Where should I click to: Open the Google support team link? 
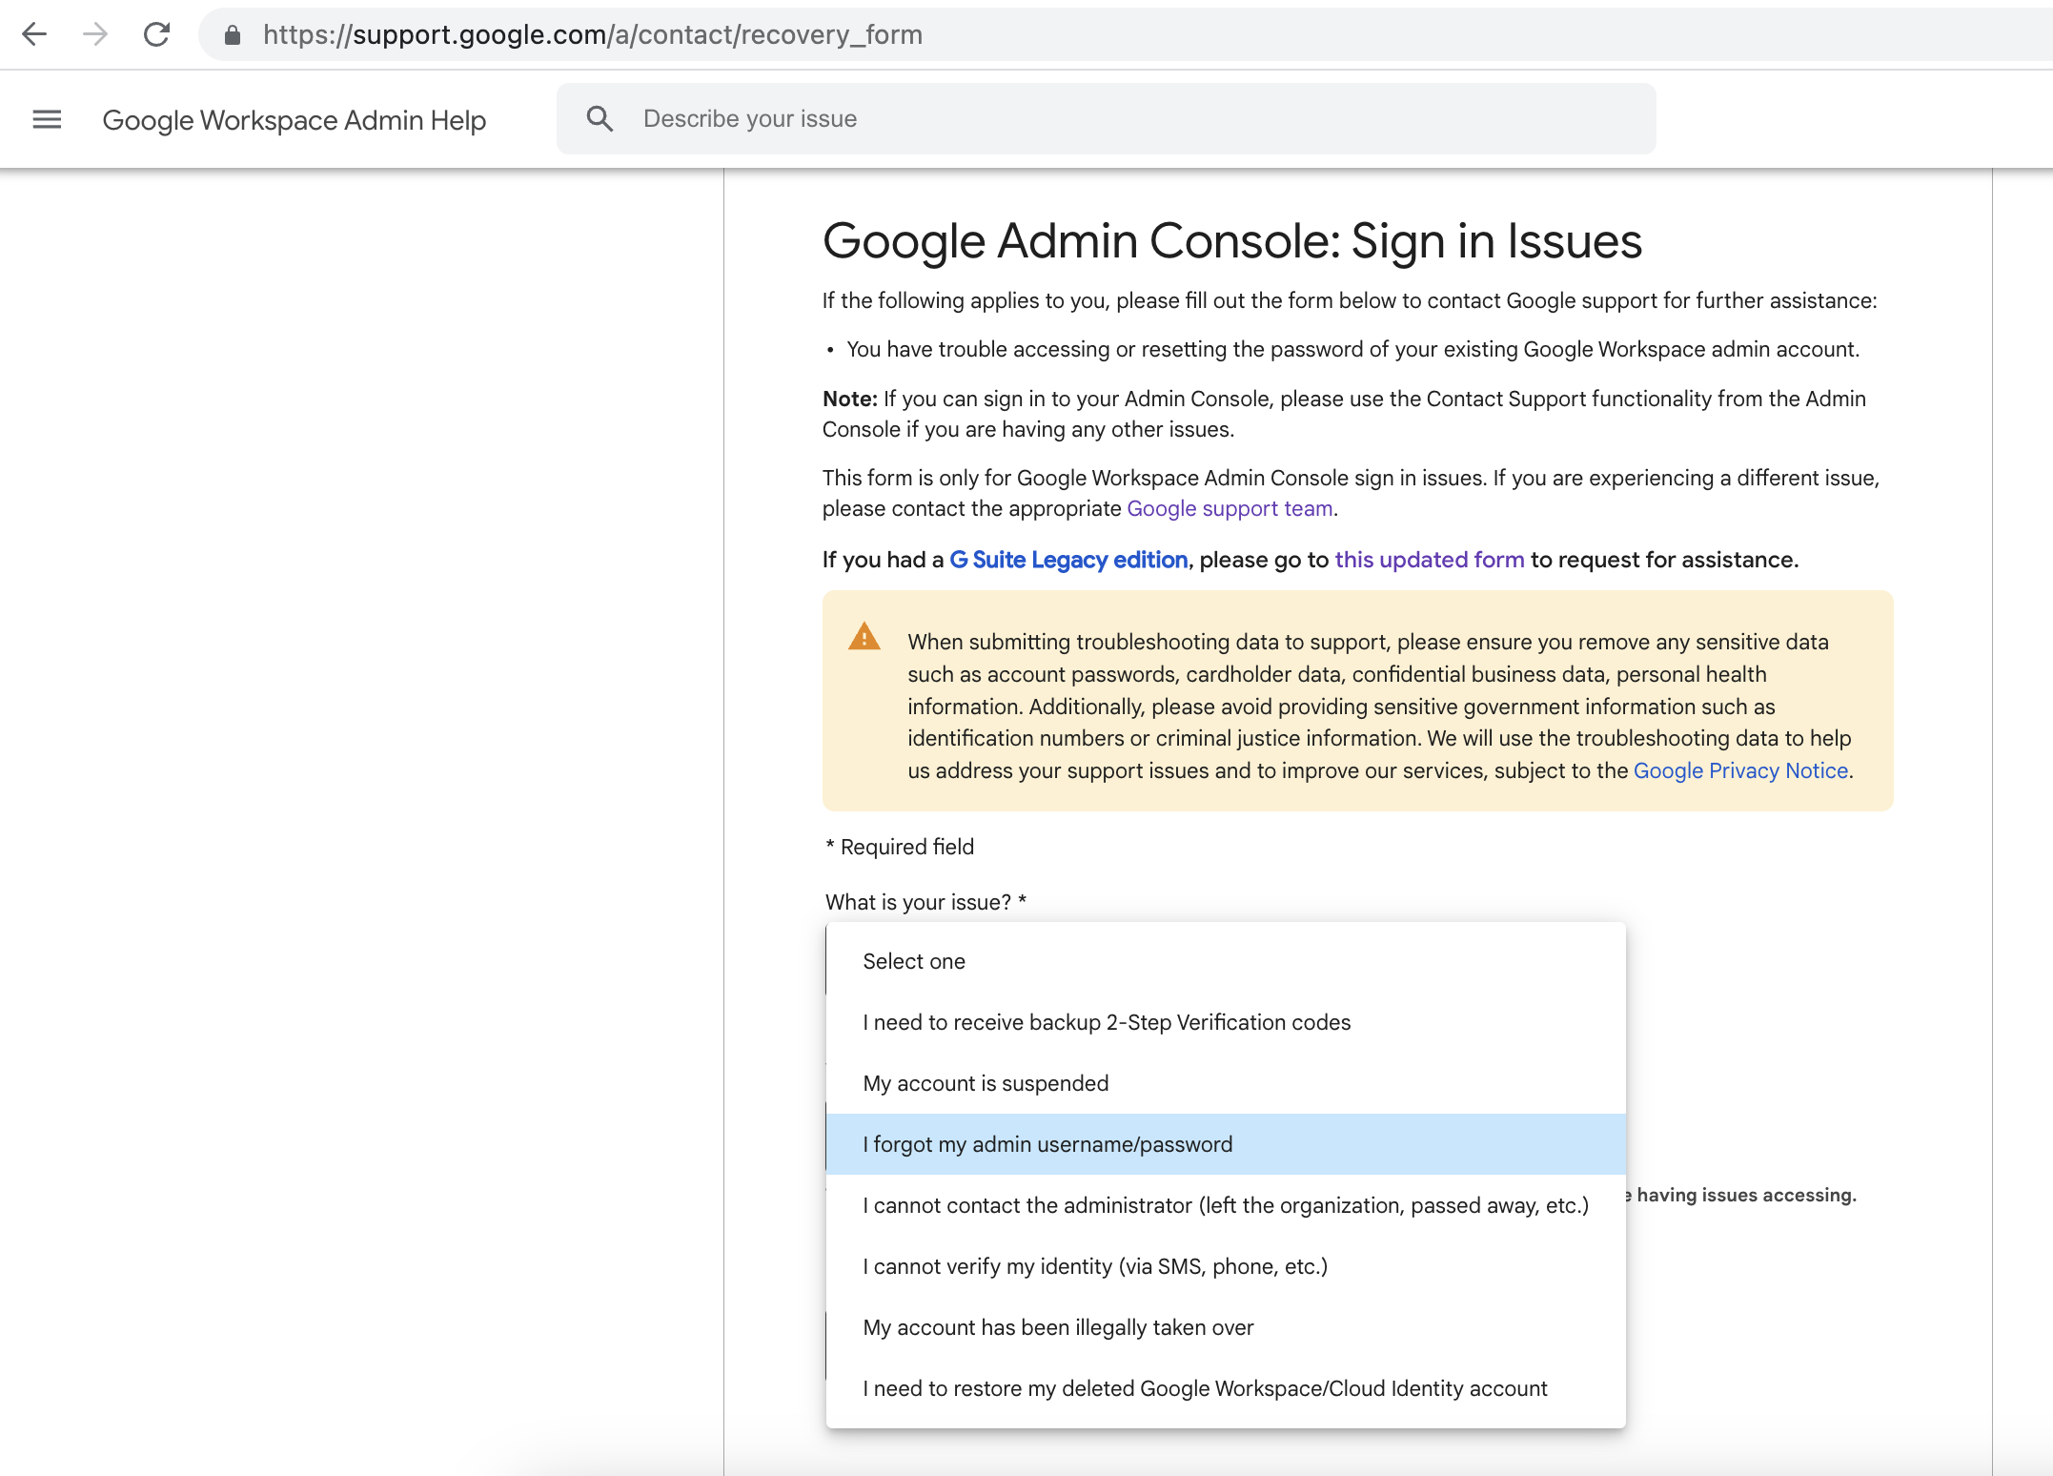pos(1229,508)
